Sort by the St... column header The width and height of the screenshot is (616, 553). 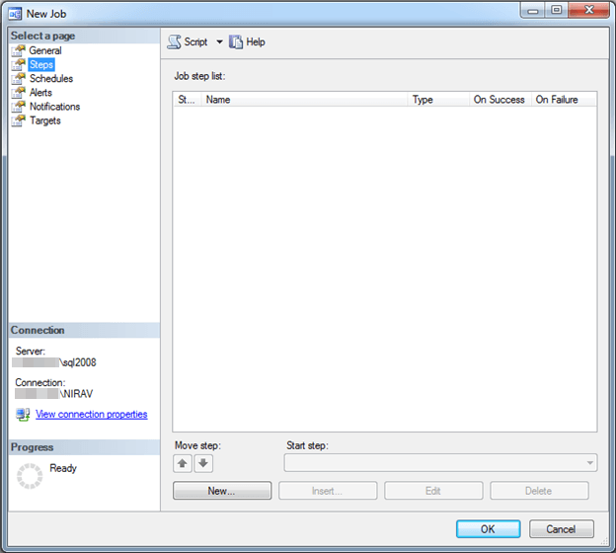pos(187,100)
